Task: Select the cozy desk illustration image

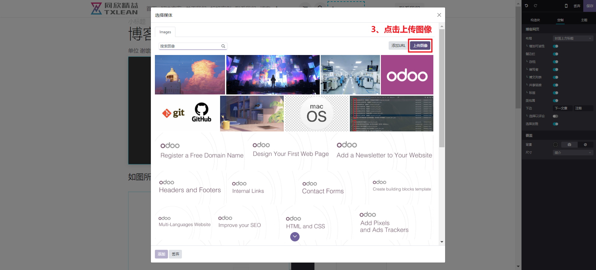Action: click(x=252, y=113)
